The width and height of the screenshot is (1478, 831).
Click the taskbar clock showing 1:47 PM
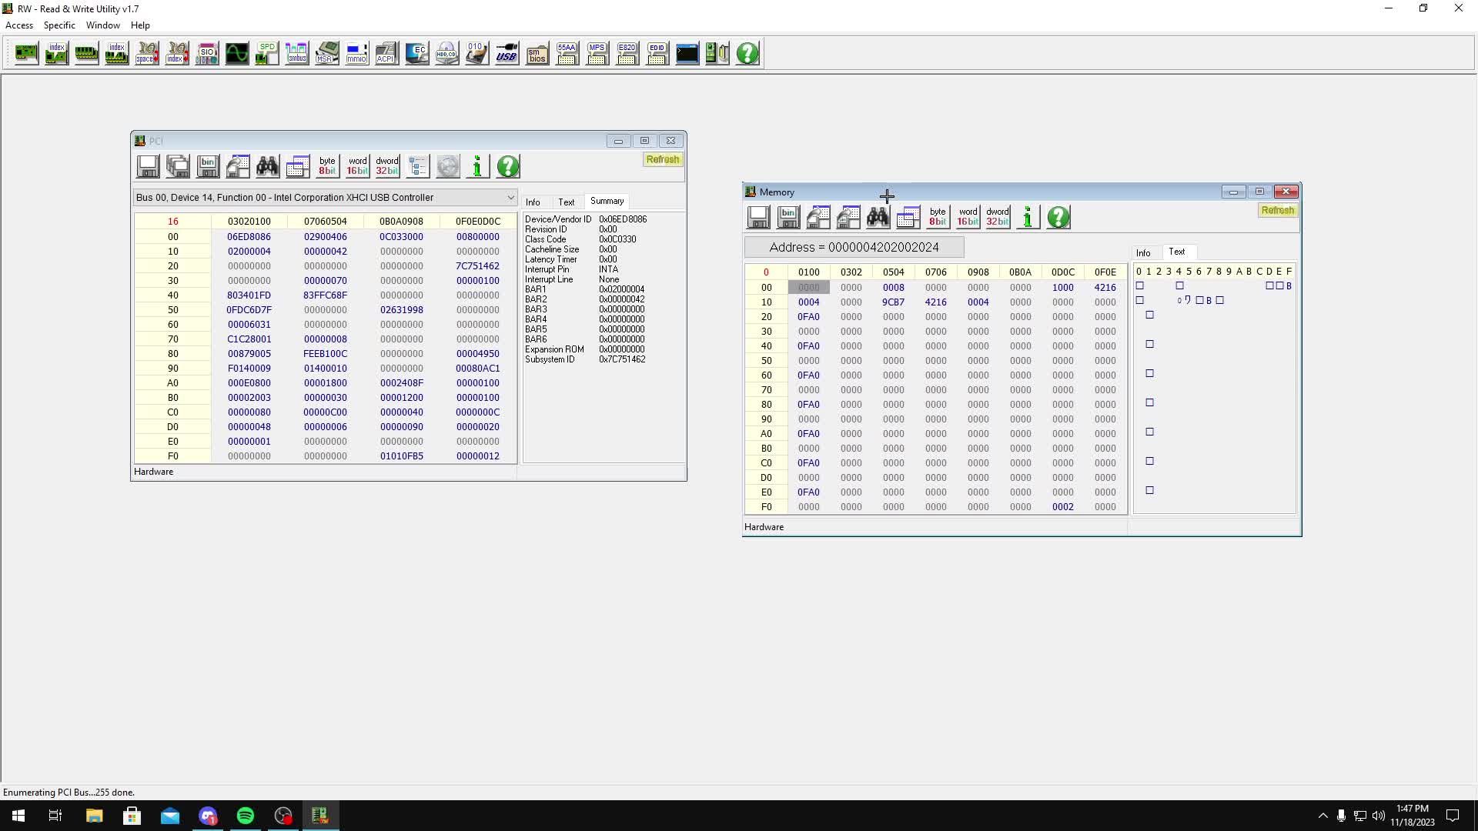1413,816
